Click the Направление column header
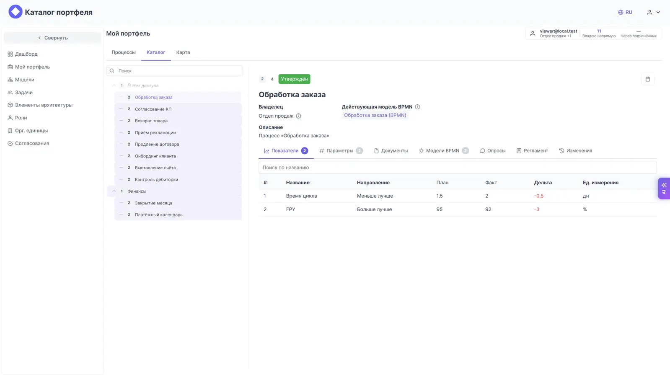This screenshot has width=670, height=377. [x=373, y=183]
